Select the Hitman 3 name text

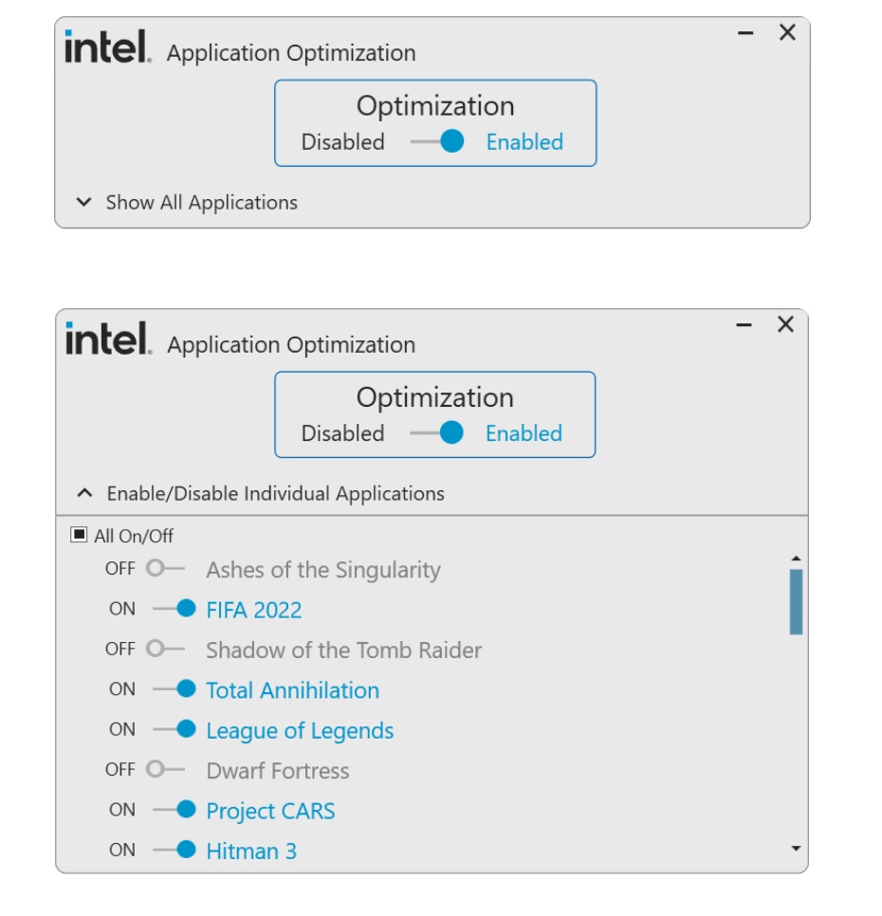(251, 852)
